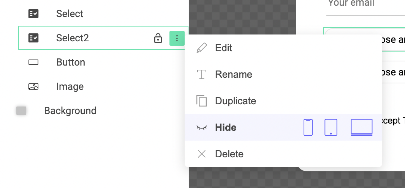Image resolution: width=405 pixels, height=188 pixels.
Task: Click the pencil Edit icon
Action: (x=202, y=48)
